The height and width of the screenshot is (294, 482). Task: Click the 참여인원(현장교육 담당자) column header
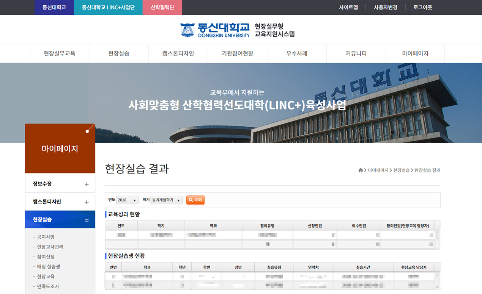click(x=408, y=226)
